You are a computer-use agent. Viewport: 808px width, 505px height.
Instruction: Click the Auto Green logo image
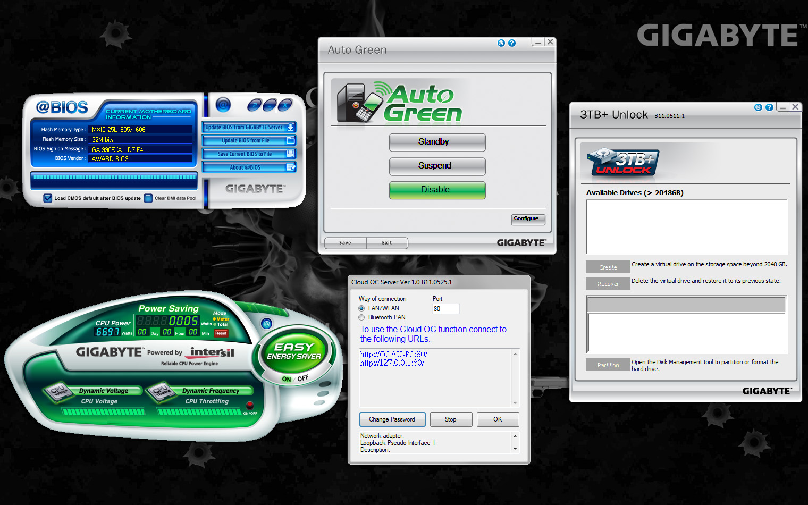[400, 102]
